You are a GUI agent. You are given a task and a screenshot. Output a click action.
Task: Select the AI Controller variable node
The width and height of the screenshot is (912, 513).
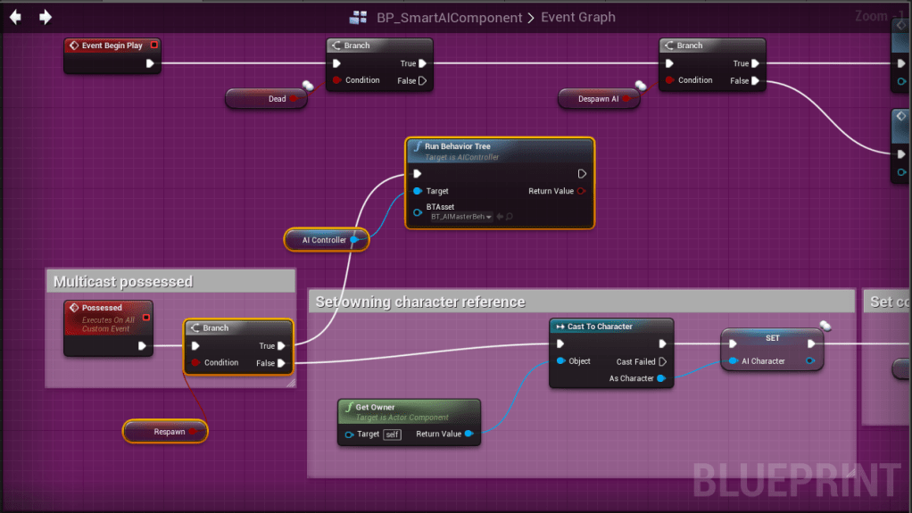(327, 240)
